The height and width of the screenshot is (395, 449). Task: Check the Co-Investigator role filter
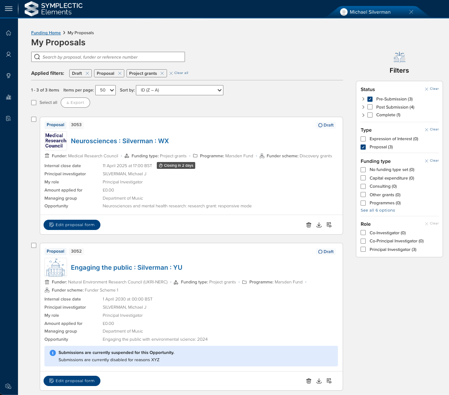coord(363,233)
